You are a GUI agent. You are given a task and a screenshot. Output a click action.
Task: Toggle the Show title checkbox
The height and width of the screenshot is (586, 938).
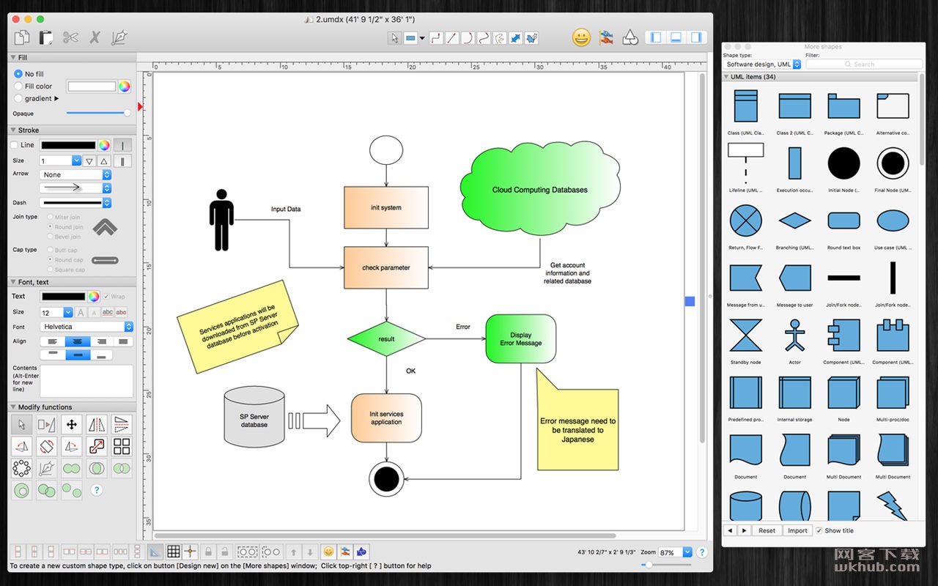click(x=819, y=530)
